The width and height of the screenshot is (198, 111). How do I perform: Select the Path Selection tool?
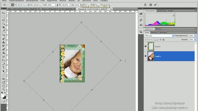pyautogui.click(x=3, y=71)
